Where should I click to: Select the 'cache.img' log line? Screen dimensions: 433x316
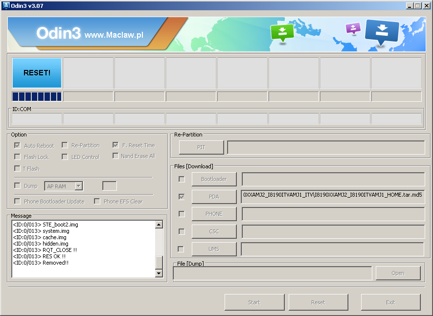[40, 237]
